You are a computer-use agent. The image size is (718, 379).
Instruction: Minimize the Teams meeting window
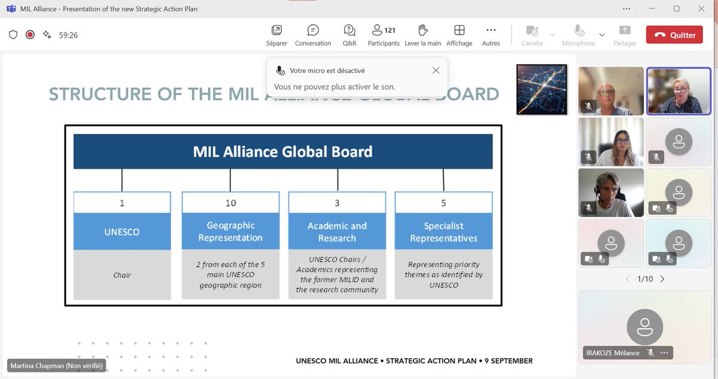point(652,8)
